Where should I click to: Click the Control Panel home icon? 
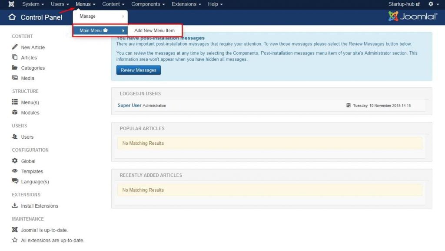tap(12, 17)
